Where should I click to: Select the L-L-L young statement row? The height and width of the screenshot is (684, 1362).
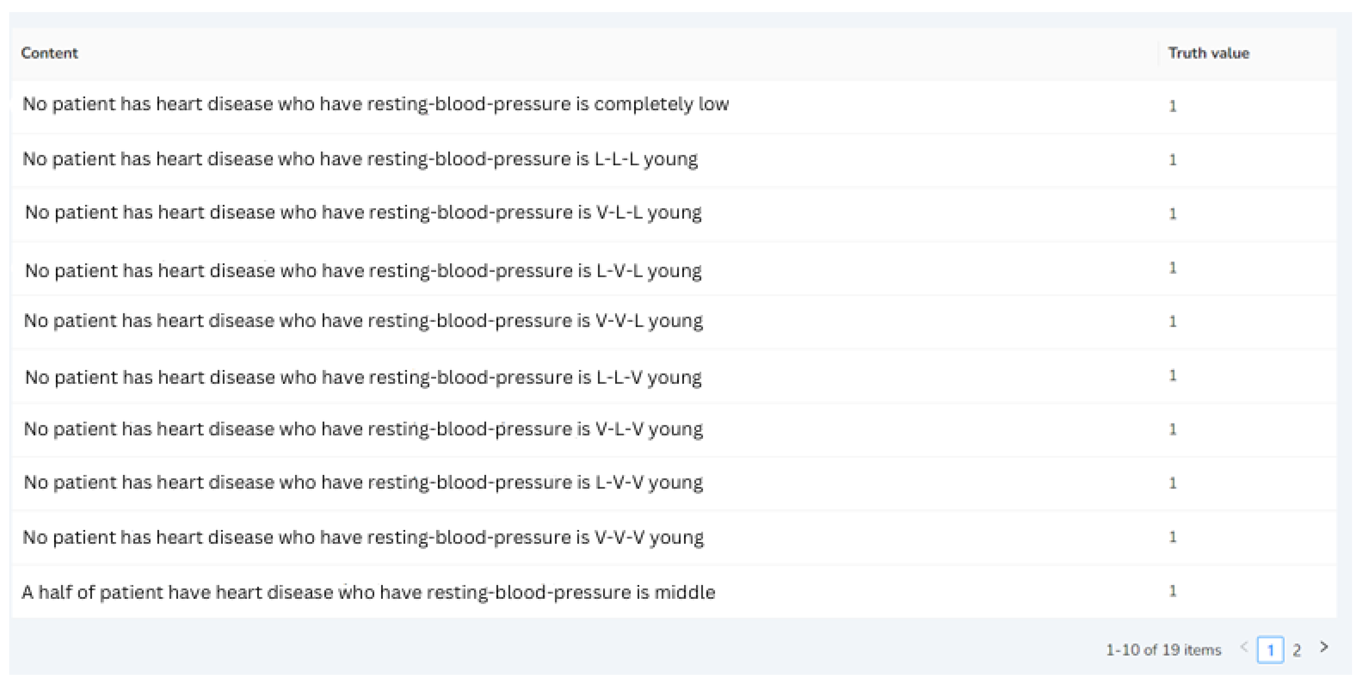[359, 159]
